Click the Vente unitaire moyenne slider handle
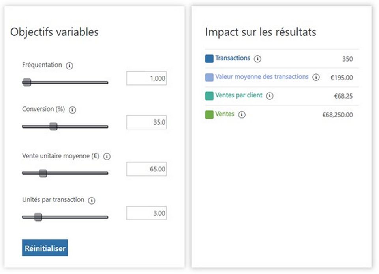 pyautogui.click(x=43, y=173)
